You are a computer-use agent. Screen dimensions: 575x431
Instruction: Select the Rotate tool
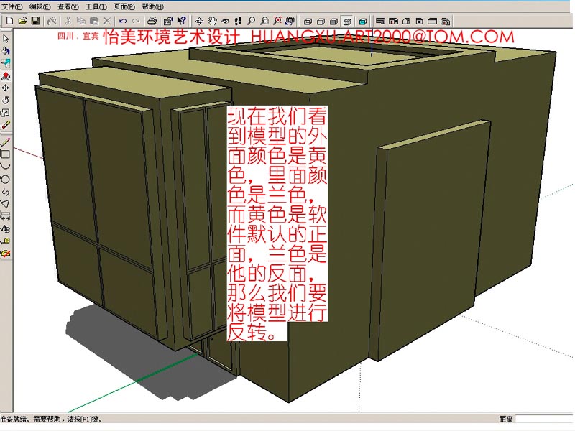tap(6, 101)
